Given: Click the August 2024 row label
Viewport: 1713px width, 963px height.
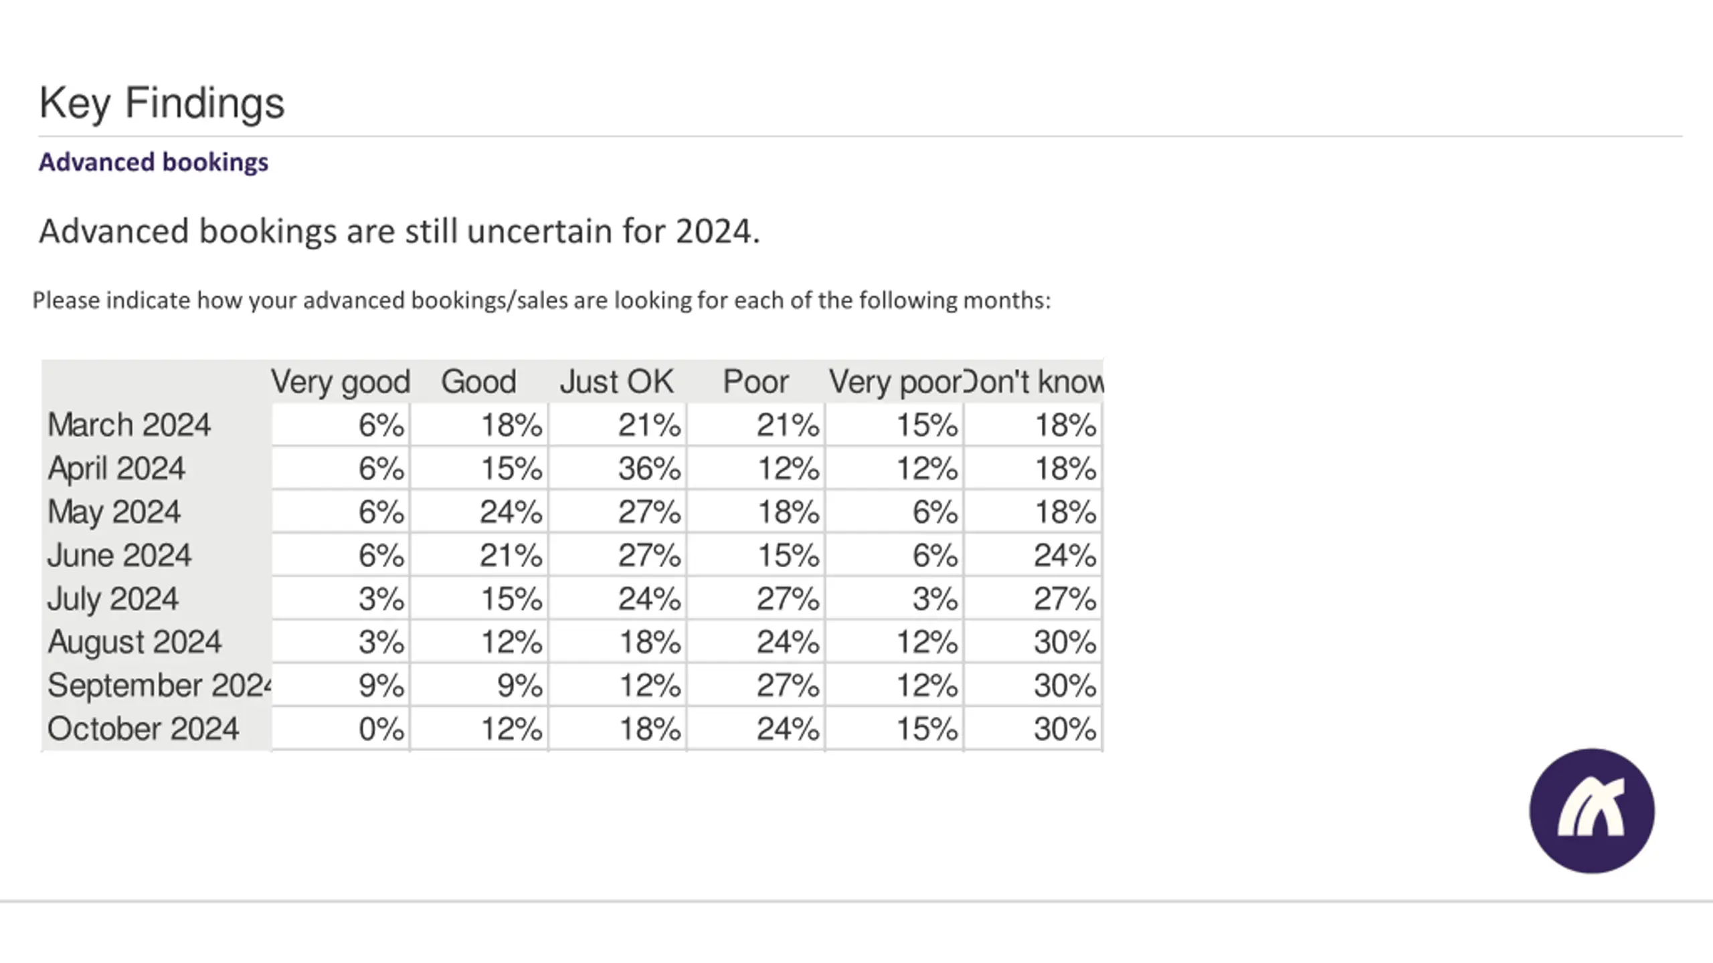Looking at the screenshot, I should tap(134, 642).
